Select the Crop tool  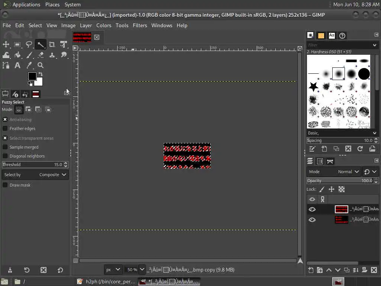[x=52, y=45]
